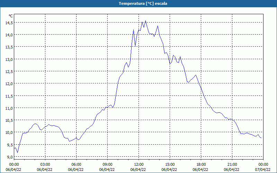Click the 21:00 time axis label
The height and width of the screenshot is (173, 277).
232,165
